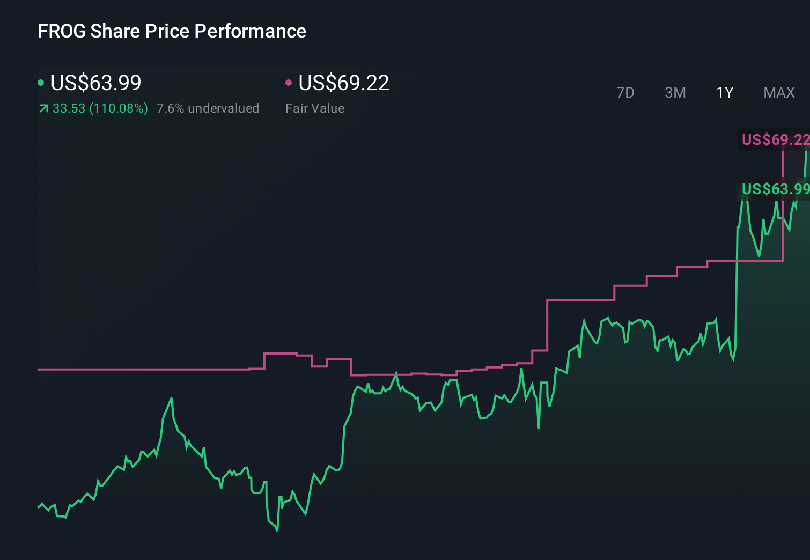Toggle visibility of the Fair Value label

315,108
